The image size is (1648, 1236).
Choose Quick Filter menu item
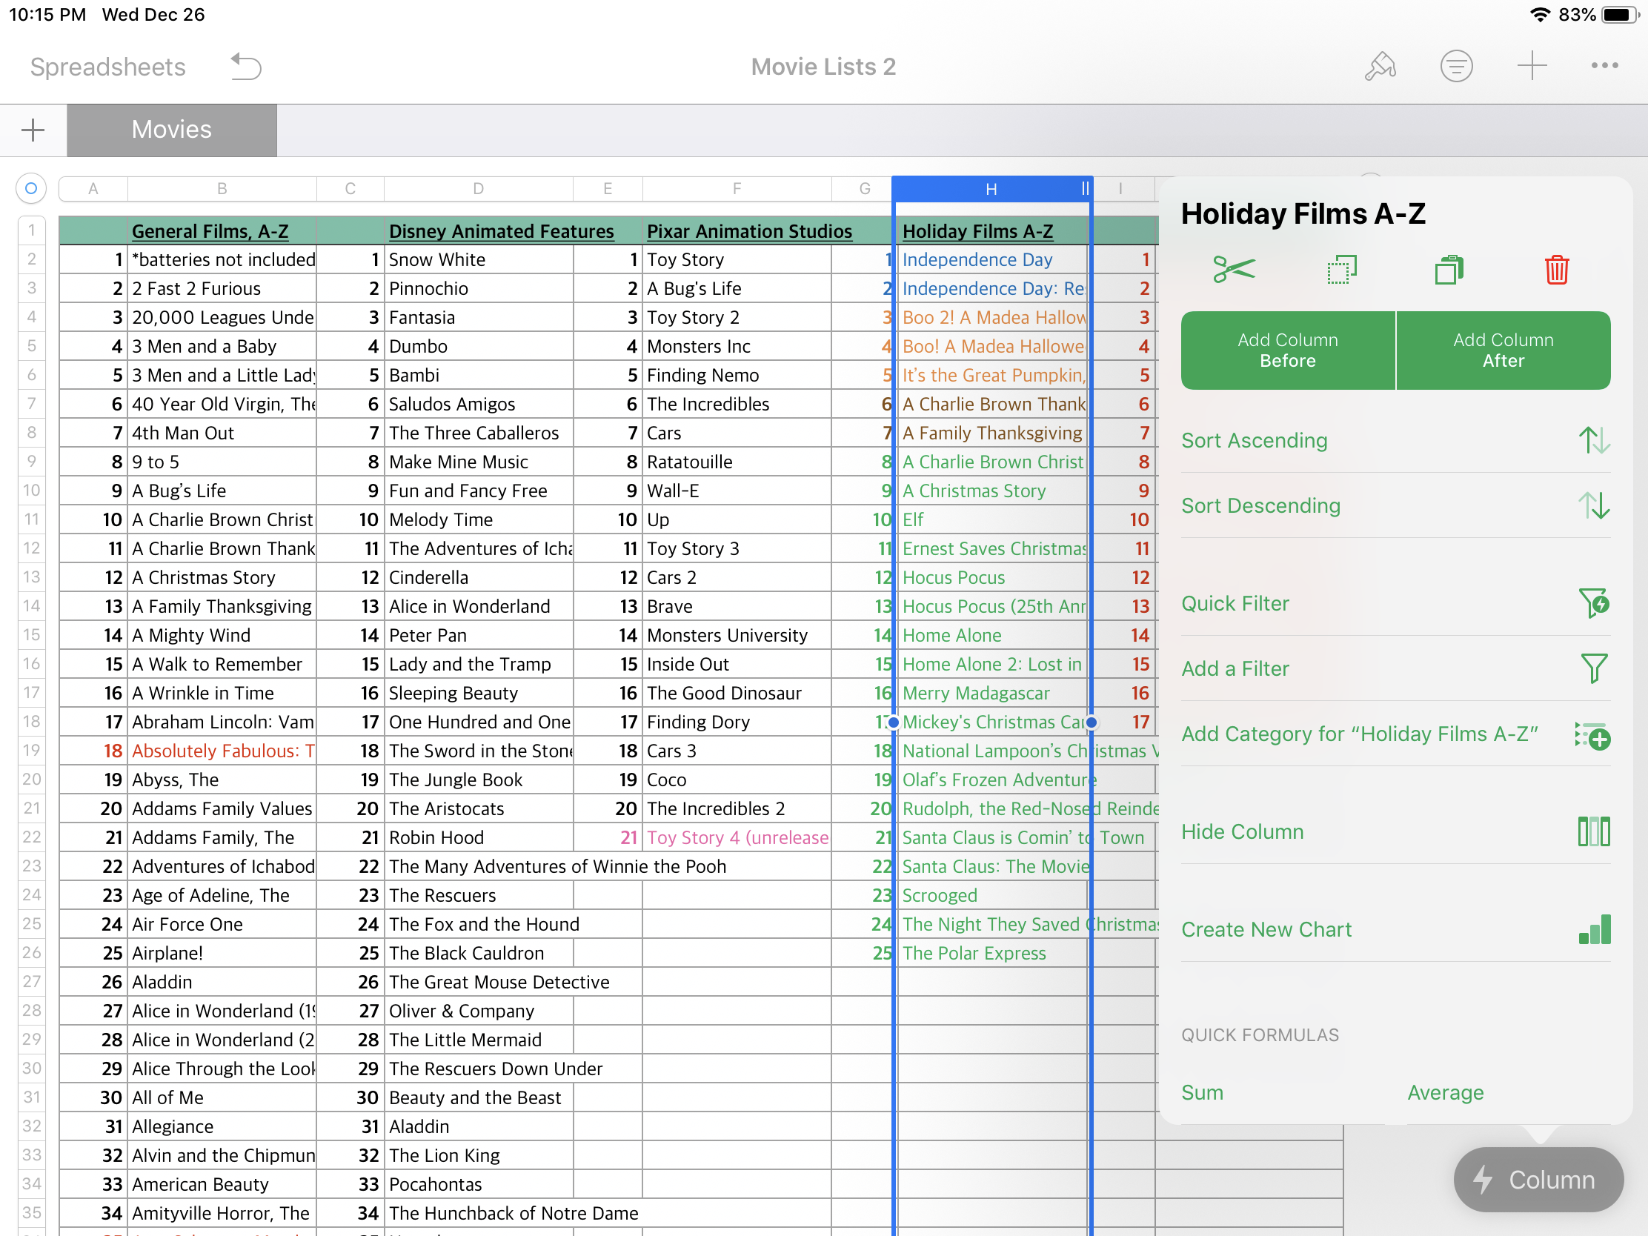click(1395, 603)
